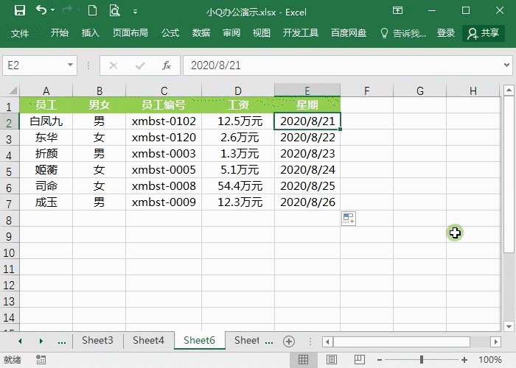Image resolution: width=516 pixels, height=368 pixels.
Task: Click cell with 12.3万元
Action: tap(238, 202)
